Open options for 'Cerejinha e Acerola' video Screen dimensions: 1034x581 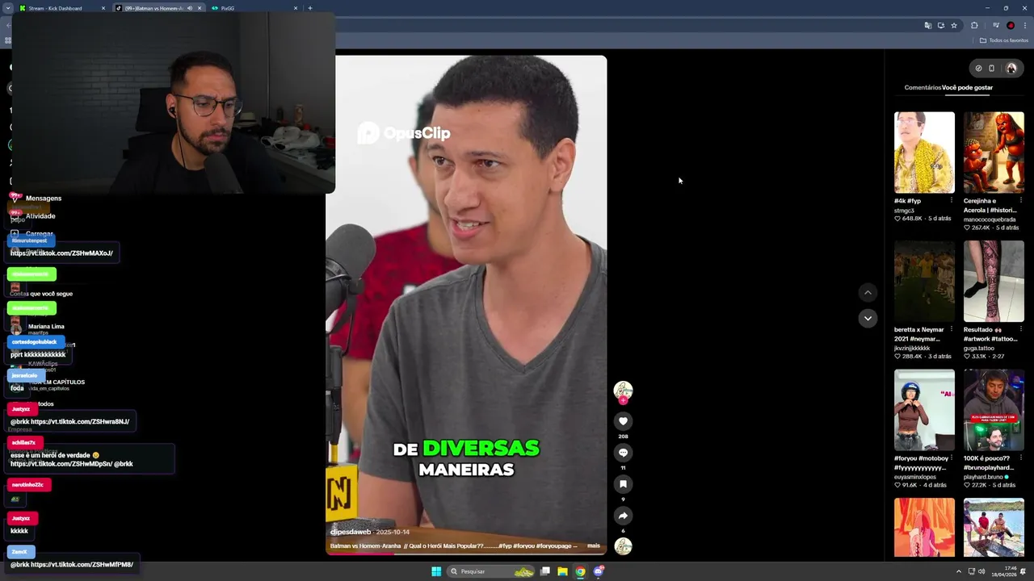tap(1020, 201)
